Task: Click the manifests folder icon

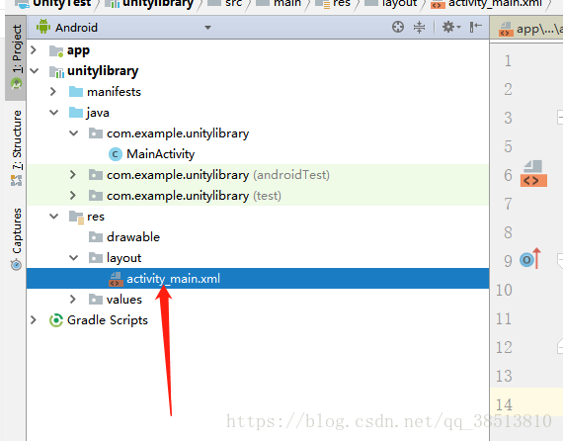Action: point(76,92)
